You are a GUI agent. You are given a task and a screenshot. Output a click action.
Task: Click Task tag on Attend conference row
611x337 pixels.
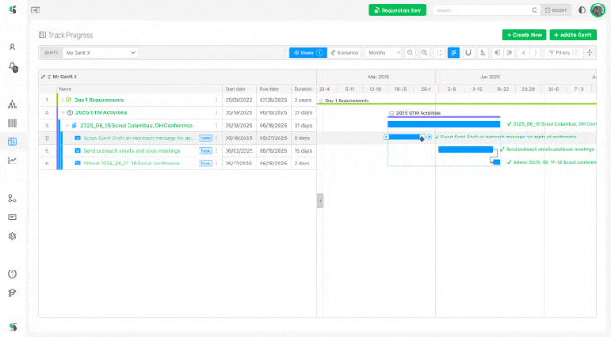206,164
